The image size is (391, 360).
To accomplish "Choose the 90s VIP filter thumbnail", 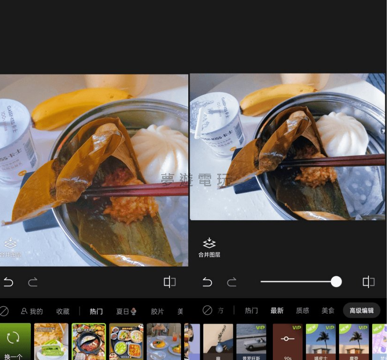I will pyautogui.click(x=287, y=342).
